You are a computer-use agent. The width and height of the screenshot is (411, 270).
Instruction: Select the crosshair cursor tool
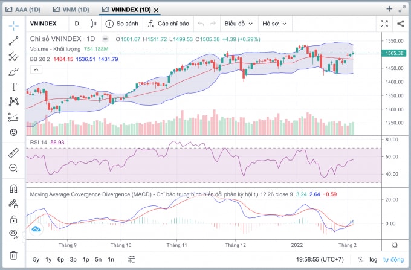[x=14, y=25]
